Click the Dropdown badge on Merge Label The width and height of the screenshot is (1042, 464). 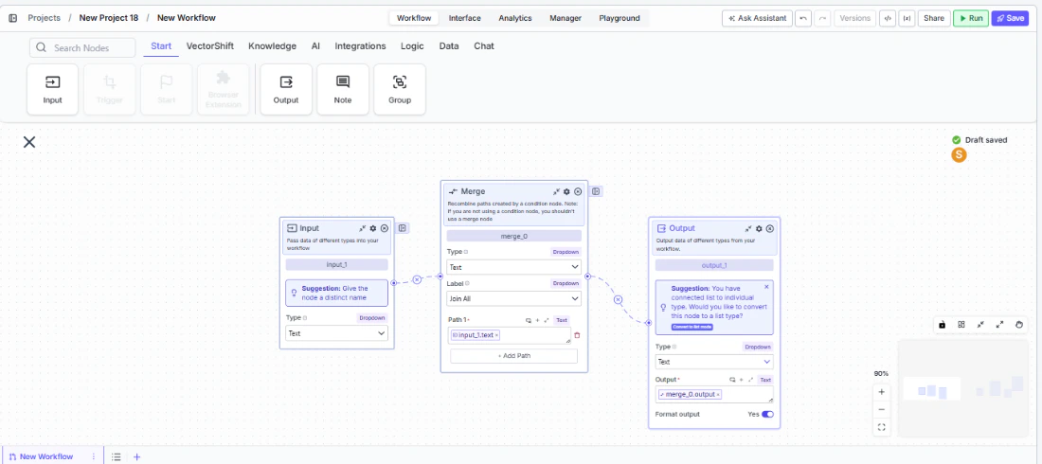pos(566,283)
